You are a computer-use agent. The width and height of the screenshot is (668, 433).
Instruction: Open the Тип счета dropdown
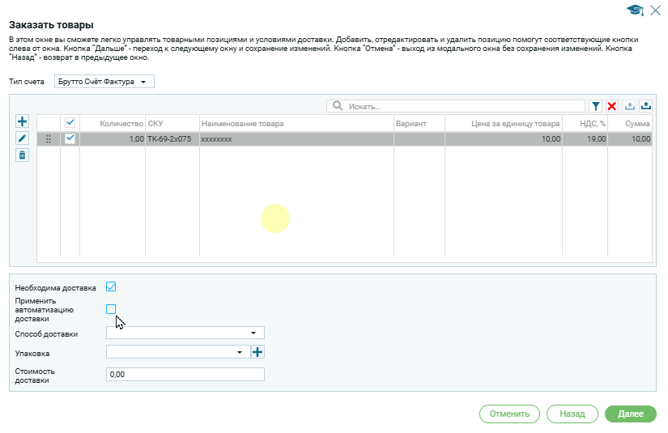pos(104,82)
